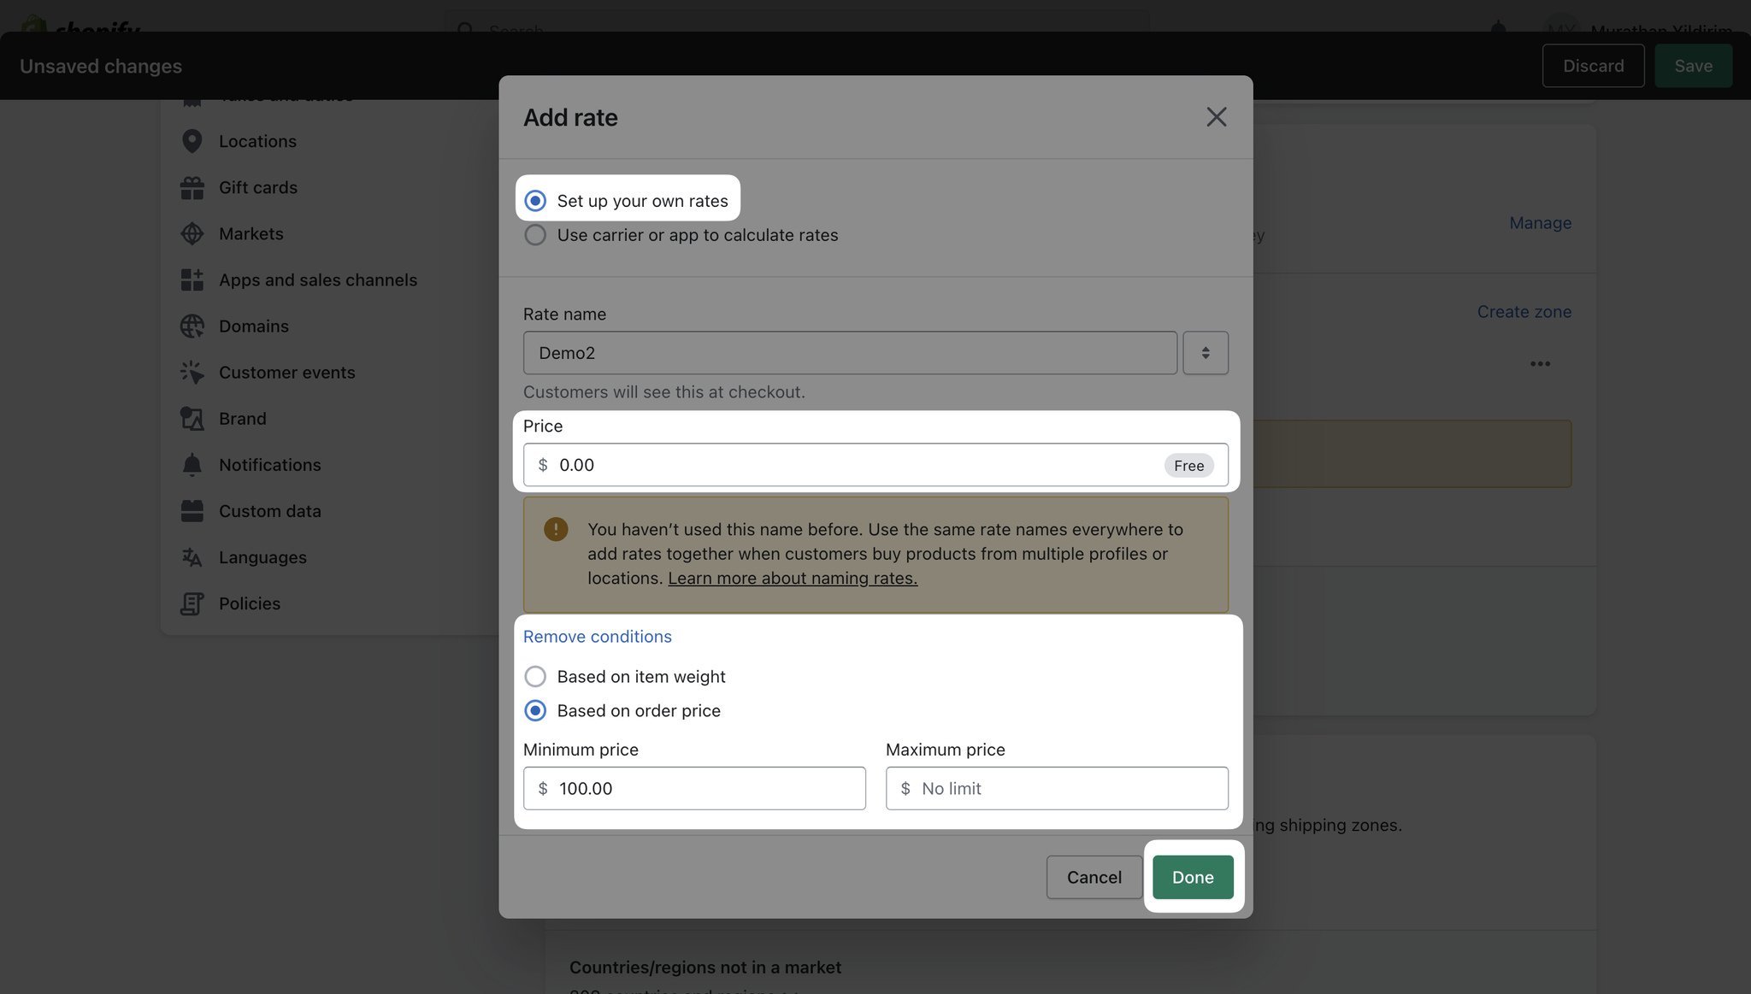Click the Markets globe icon
1751x994 pixels.
pos(192,233)
